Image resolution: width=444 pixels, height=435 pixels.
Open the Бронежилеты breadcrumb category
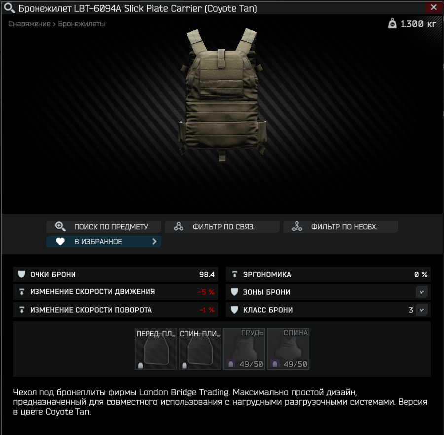click(x=81, y=24)
